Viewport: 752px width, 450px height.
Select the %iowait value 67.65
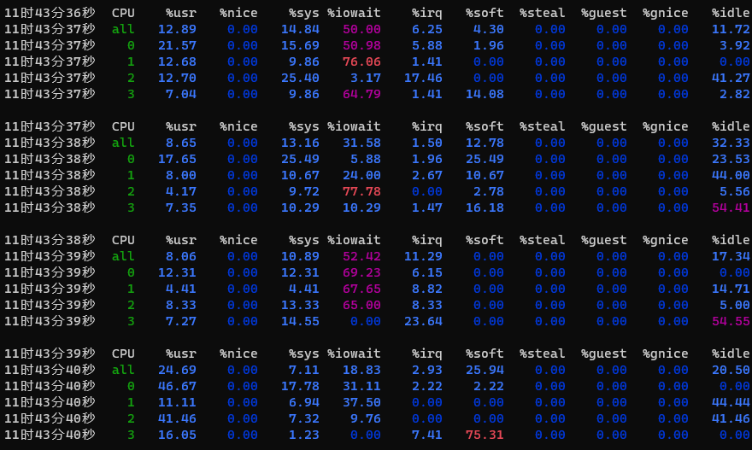tap(361, 289)
